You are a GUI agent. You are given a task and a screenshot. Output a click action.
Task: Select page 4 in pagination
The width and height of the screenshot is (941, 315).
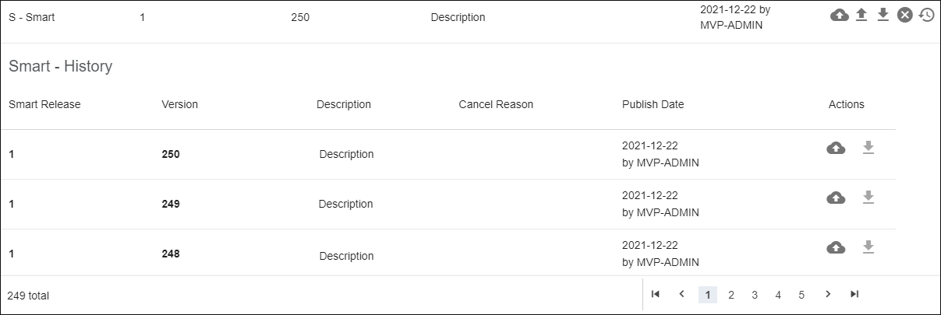[778, 295]
